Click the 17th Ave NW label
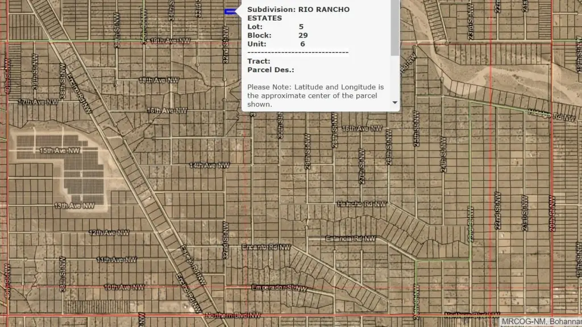Viewport: 582px width, 327px height. [38, 102]
